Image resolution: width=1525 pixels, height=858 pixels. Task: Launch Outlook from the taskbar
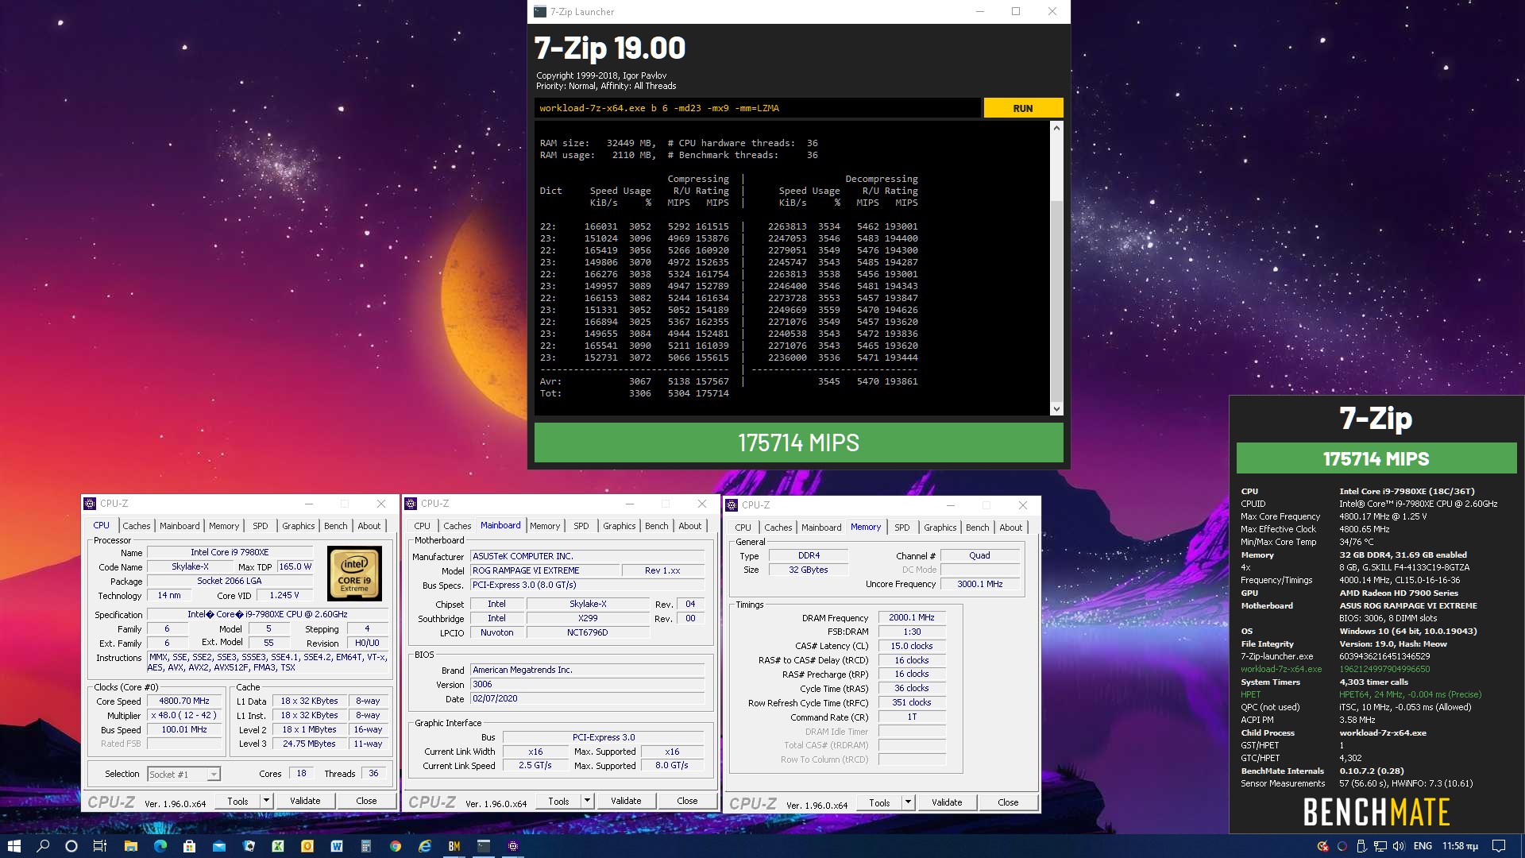[x=307, y=846]
